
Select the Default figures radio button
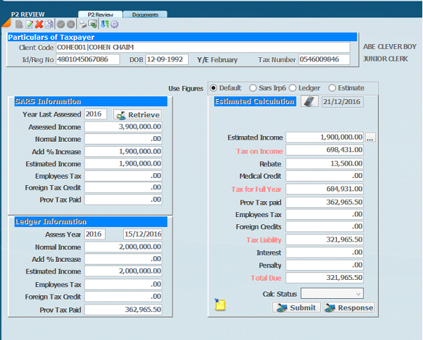213,88
